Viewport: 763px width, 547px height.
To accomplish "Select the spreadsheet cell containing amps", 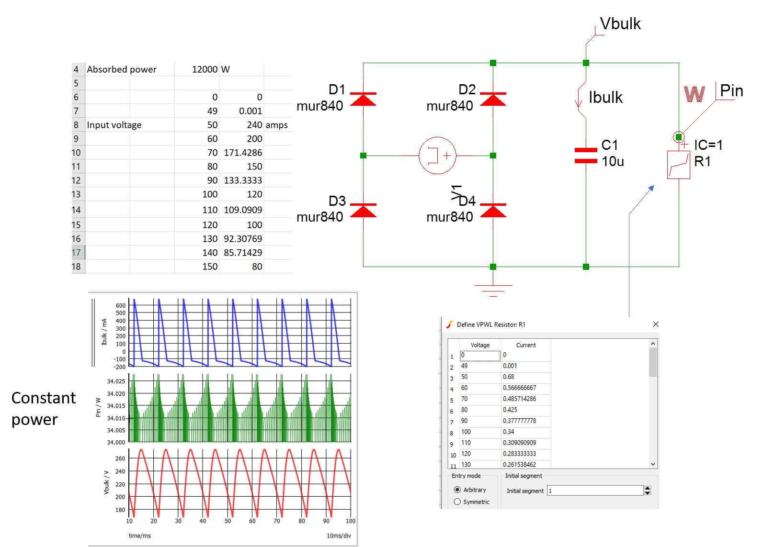I will tap(278, 125).
